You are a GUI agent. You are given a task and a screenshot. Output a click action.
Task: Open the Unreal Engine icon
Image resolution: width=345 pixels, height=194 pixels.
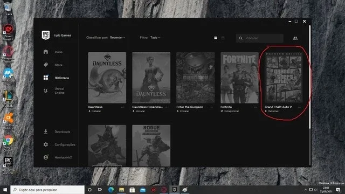point(46,91)
